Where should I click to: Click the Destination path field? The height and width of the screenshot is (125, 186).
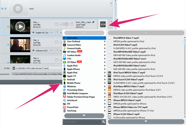(37, 74)
